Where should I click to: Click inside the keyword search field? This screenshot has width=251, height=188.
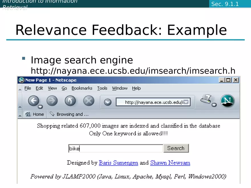click(114, 148)
